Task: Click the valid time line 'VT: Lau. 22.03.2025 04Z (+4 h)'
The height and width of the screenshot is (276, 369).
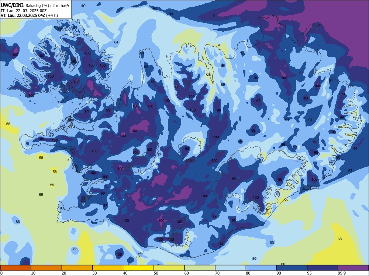Action: 29,15
